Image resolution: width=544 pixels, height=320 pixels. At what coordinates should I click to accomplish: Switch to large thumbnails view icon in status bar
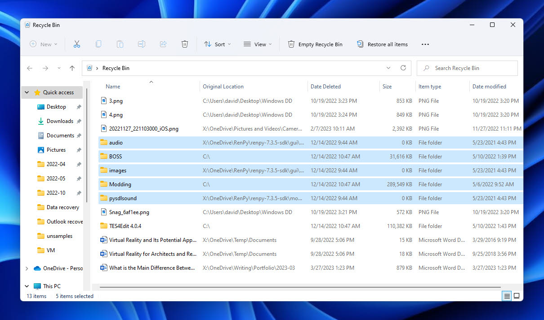[517, 296]
